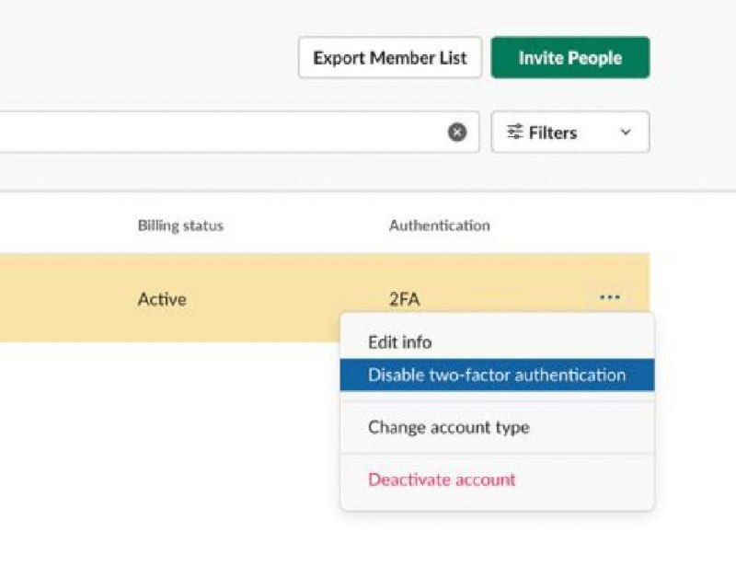Viewport: 736px width, 578px height.
Task: Click the Active billing status cell
Action: [162, 299]
